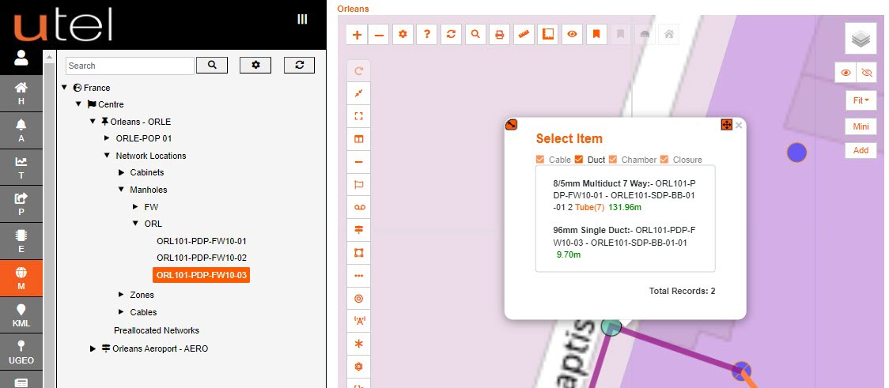Expand the Cabinets node
This screenshot has height=388, width=889.
121,172
